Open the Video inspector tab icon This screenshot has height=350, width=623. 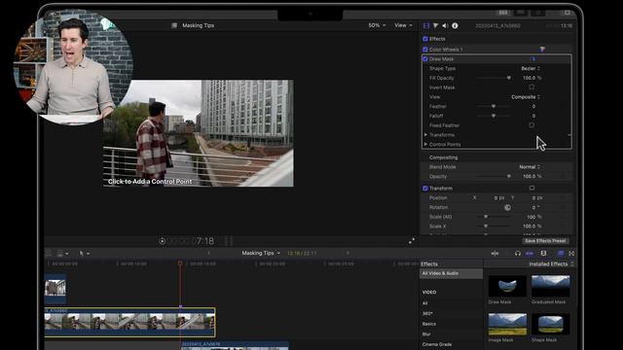coord(426,26)
